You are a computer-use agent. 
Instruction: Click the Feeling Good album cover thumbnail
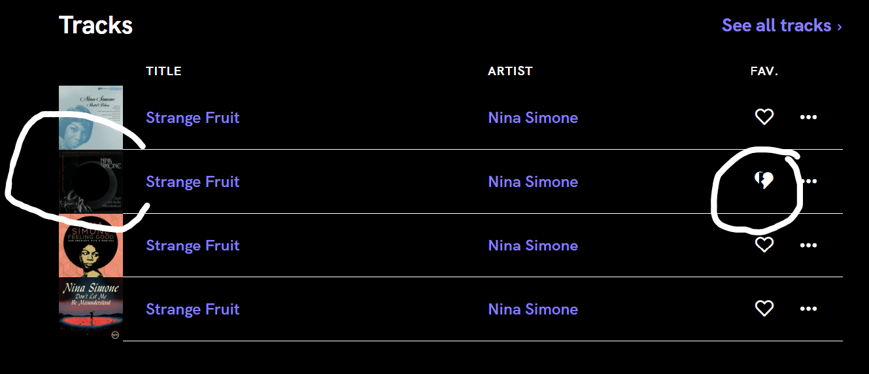click(x=91, y=245)
